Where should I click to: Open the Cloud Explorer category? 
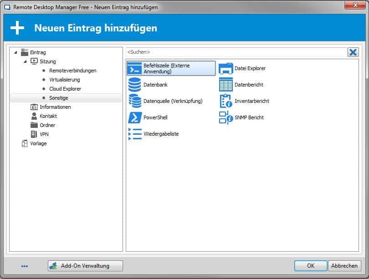click(x=65, y=89)
